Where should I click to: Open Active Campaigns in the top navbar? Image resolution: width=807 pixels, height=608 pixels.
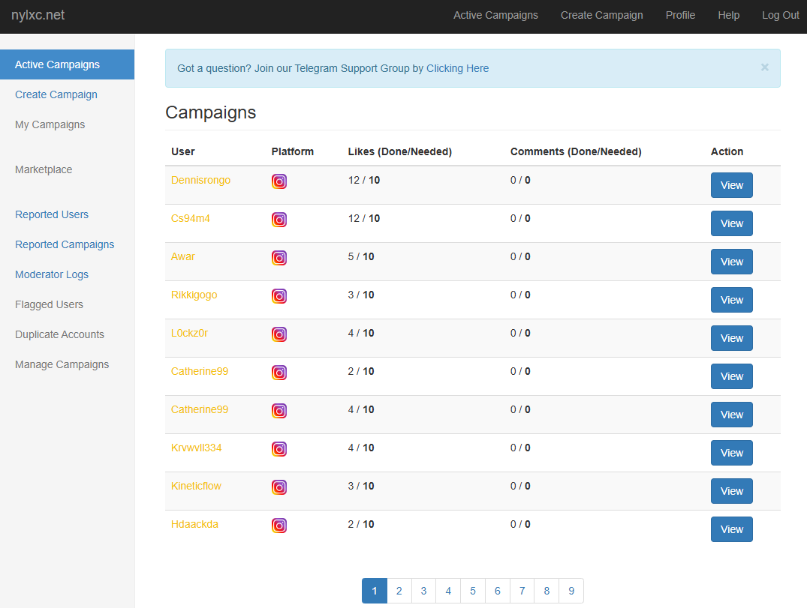point(495,16)
